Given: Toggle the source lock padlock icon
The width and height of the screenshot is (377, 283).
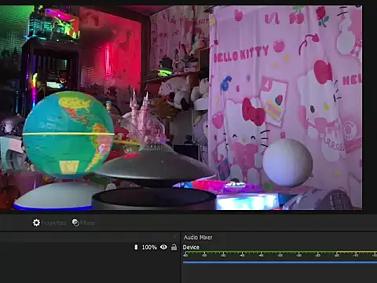Looking at the screenshot, I should click(x=174, y=247).
